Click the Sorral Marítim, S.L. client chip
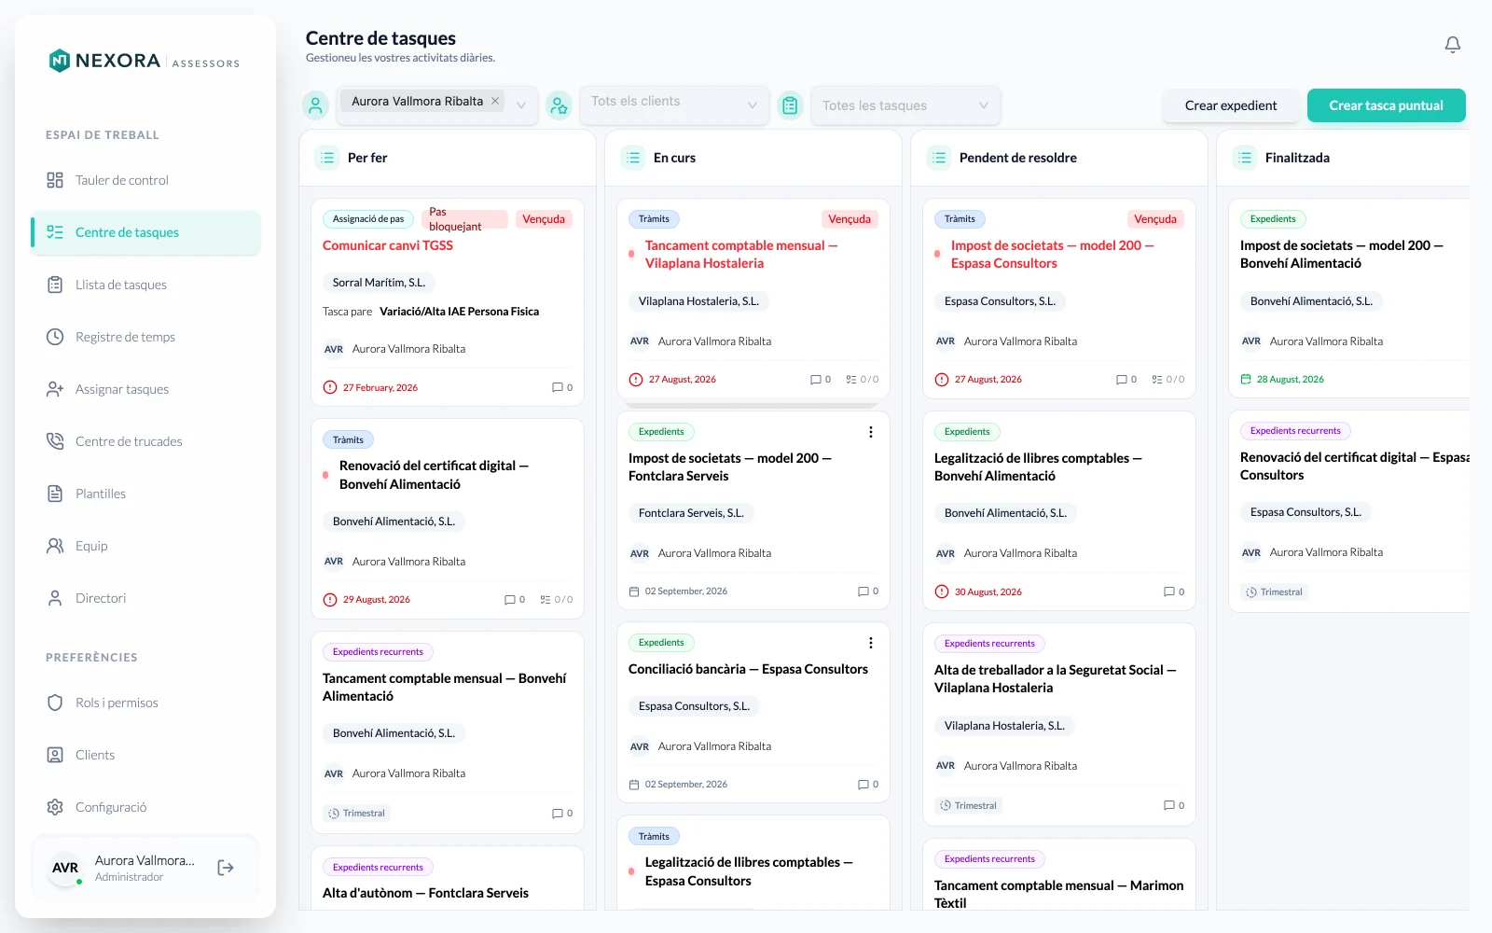Screen dimensions: 1492x933 point(379,283)
